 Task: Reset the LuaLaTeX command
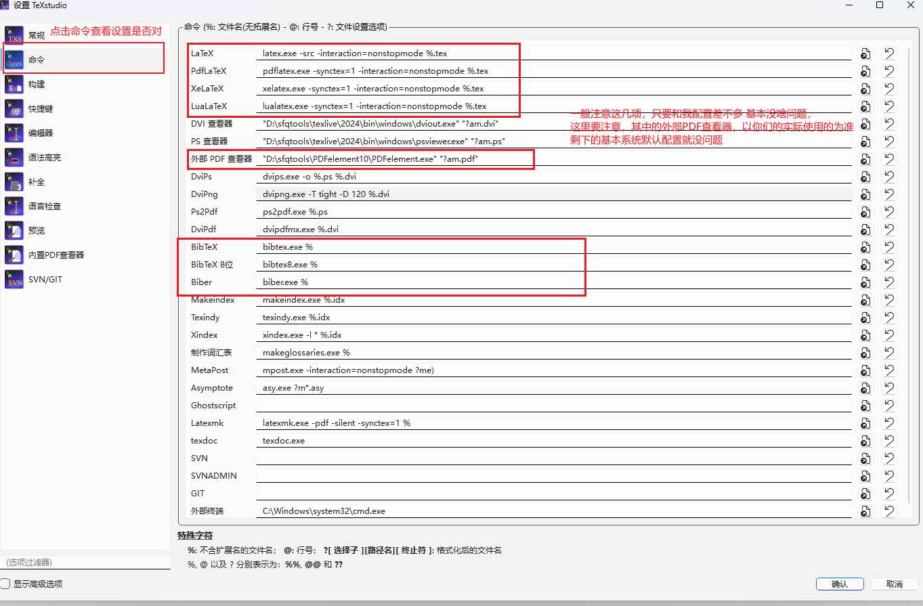click(x=889, y=106)
